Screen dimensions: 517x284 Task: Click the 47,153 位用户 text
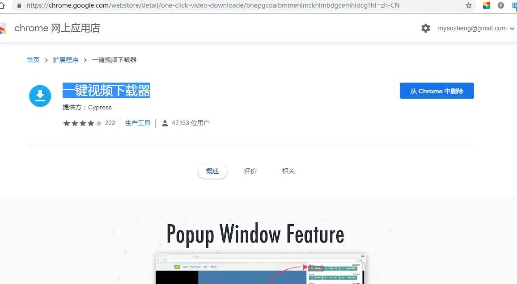coord(191,123)
